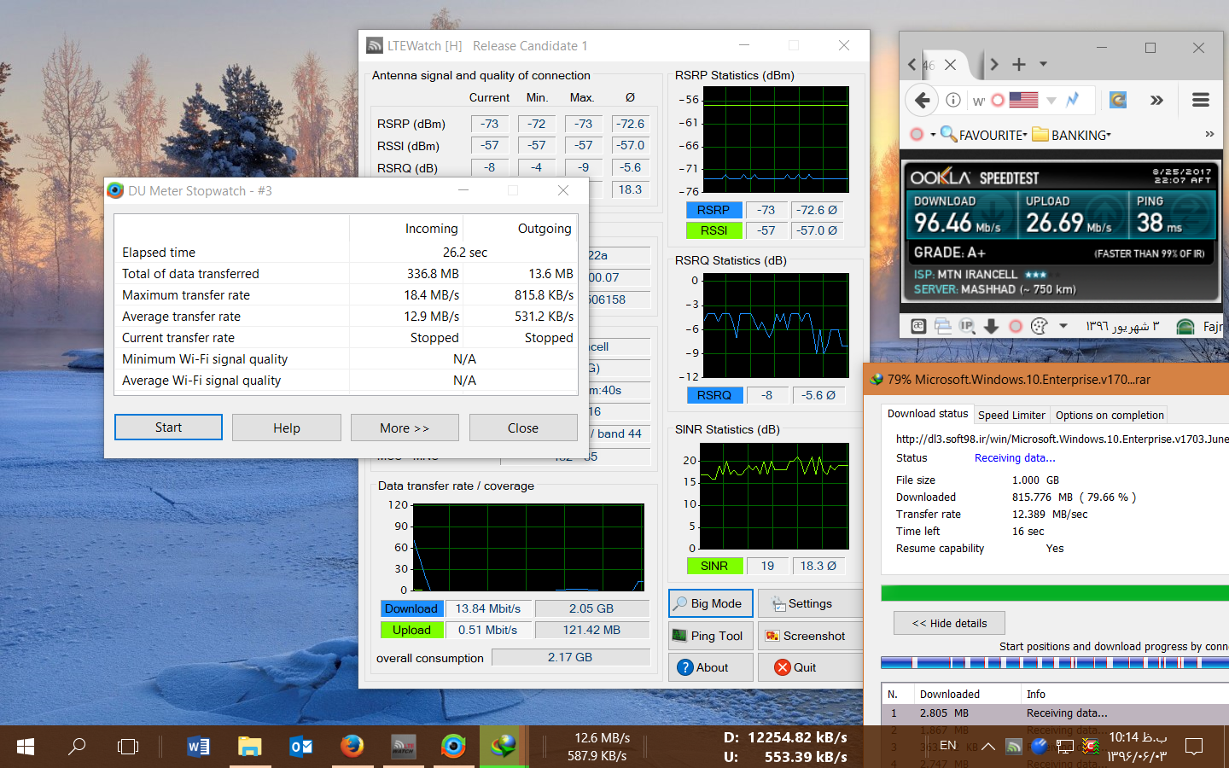Switch to DU Meter taskbar icon
This screenshot has width=1229, height=768.
(453, 747)
